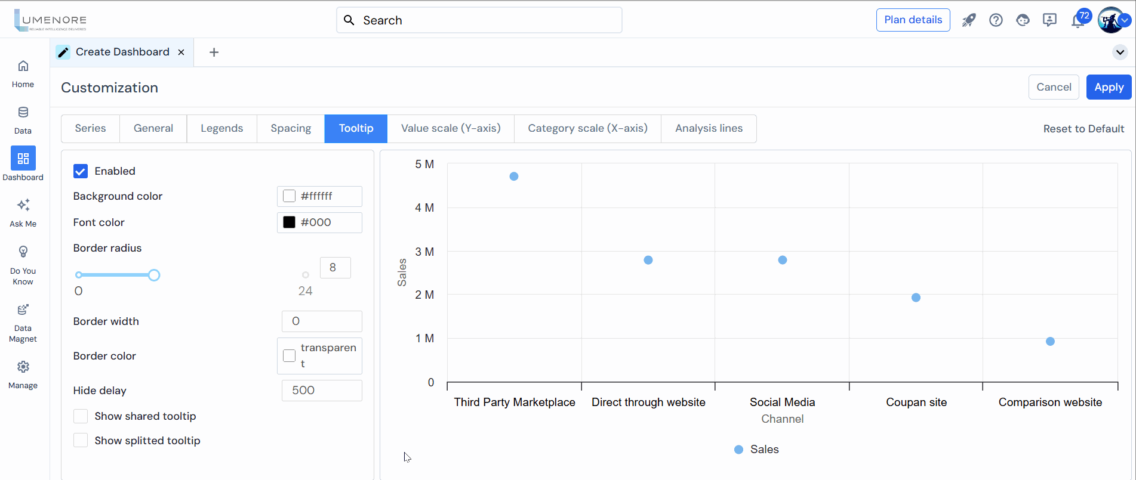Open Data Magnet in sidebar

click(23, 310)
